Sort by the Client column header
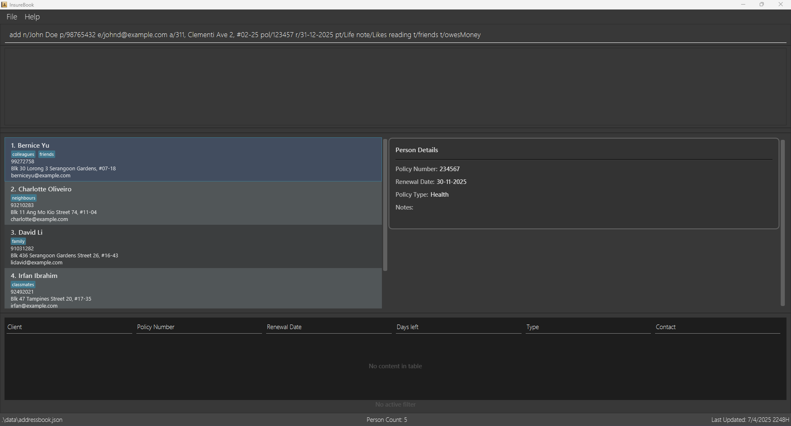Image resolution: width=791 pixels, height=426 pixels. pos(69,327)
